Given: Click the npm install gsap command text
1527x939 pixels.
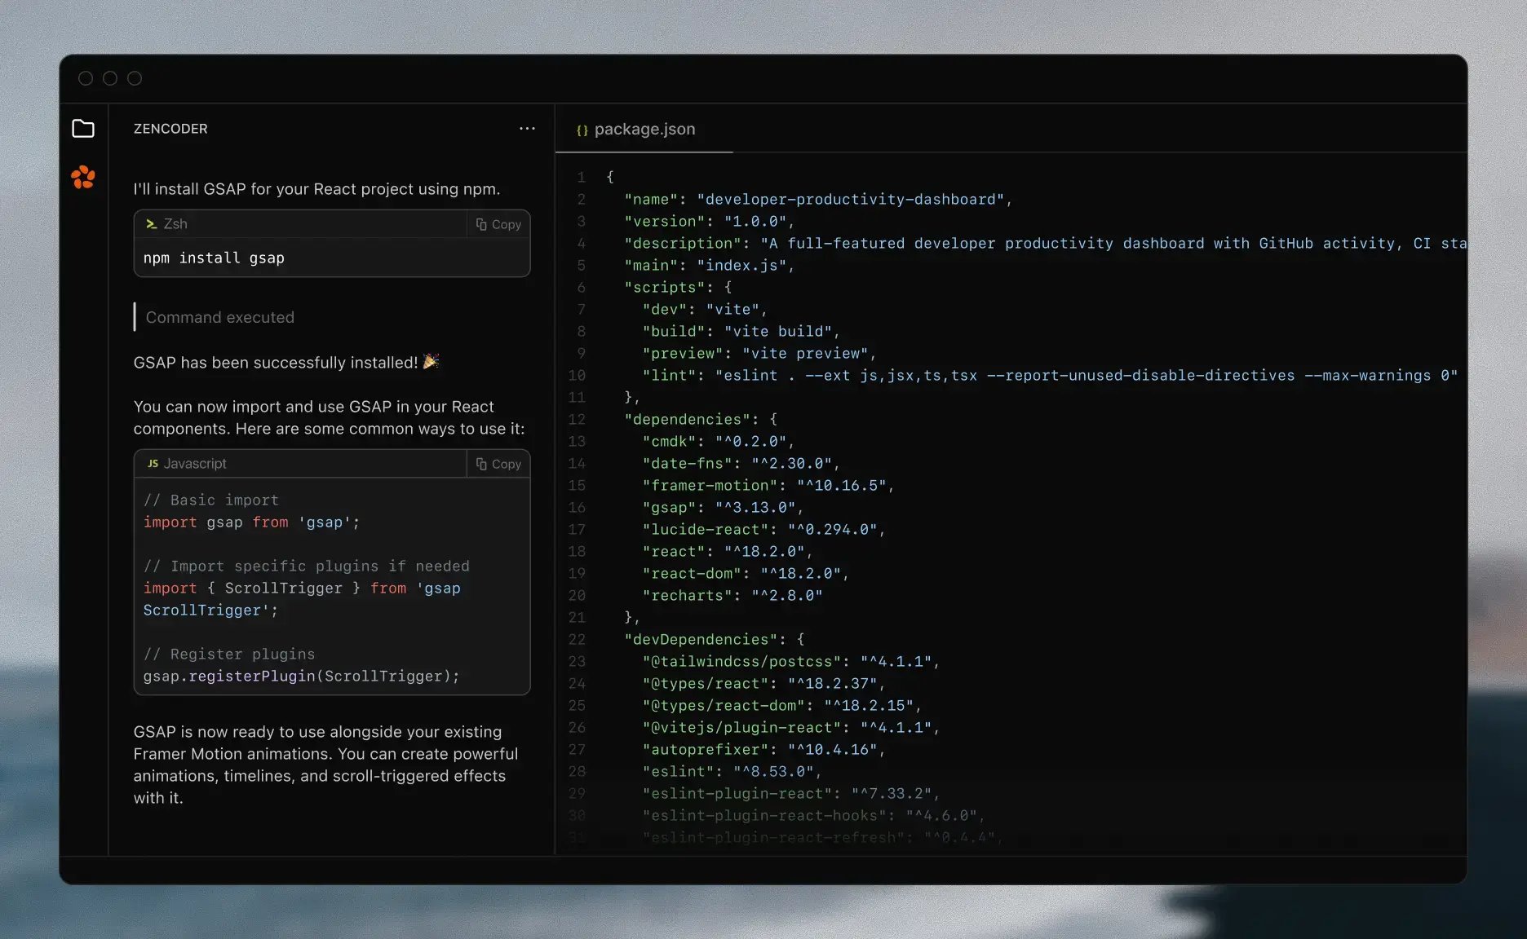Looking at the screenshot, I should pos(214,258).
